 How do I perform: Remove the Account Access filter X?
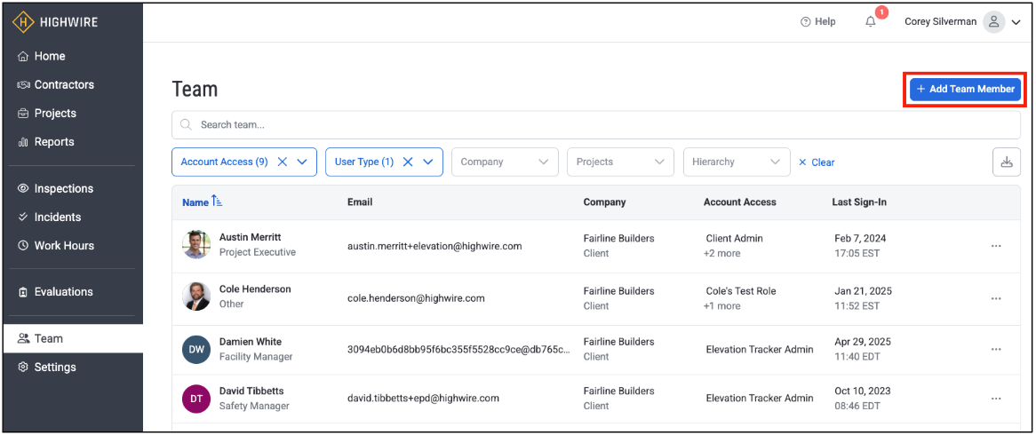(283, 162)
